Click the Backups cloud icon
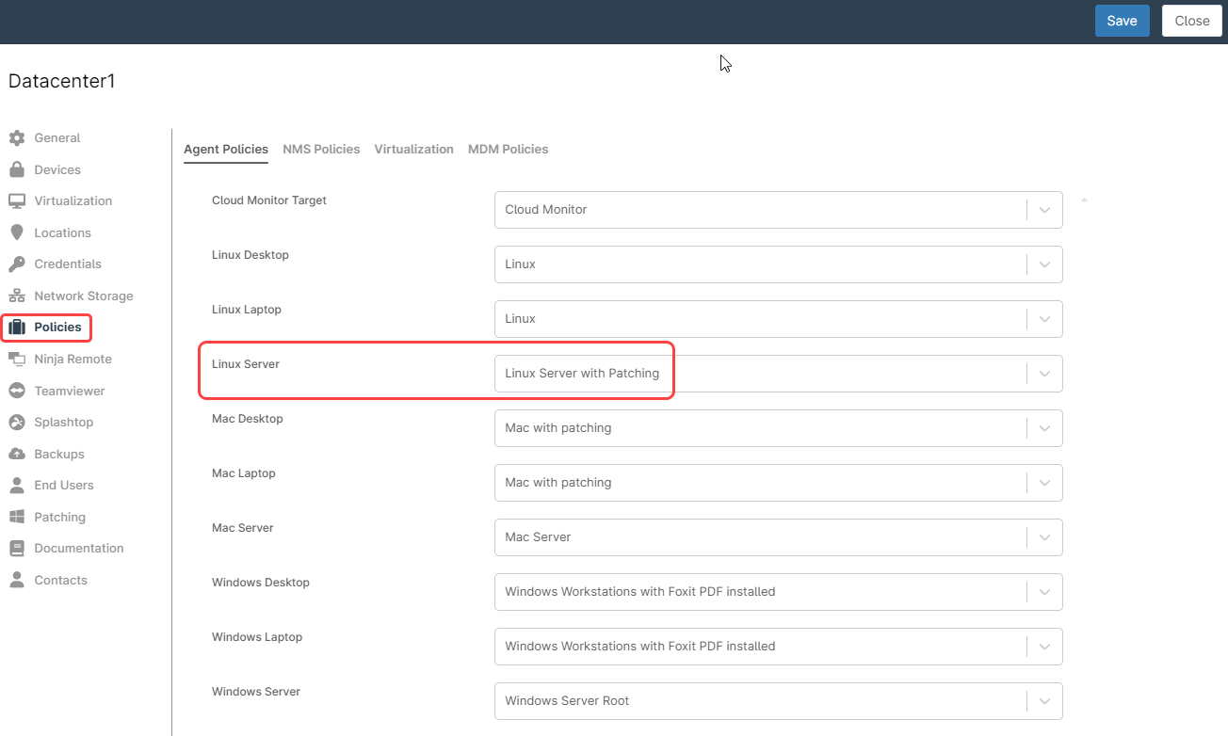The width and height of the screenshot is (1228, 736). [x=17, y=455]
